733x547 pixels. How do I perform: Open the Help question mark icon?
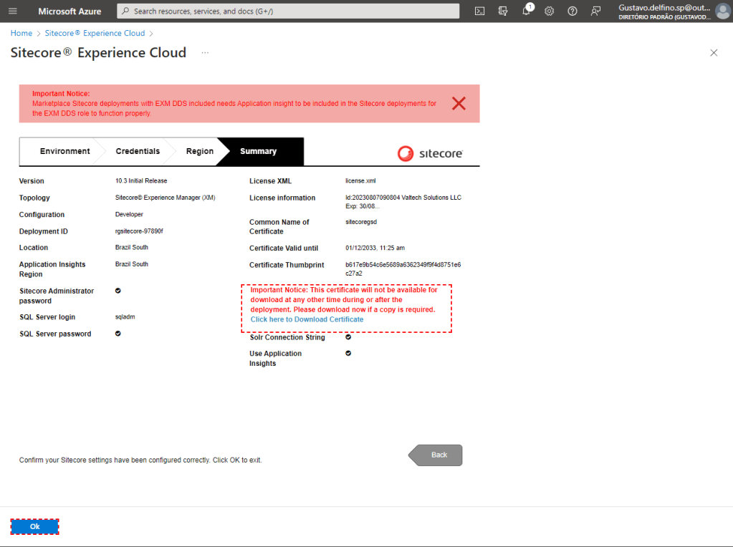(x=572, y=11)
